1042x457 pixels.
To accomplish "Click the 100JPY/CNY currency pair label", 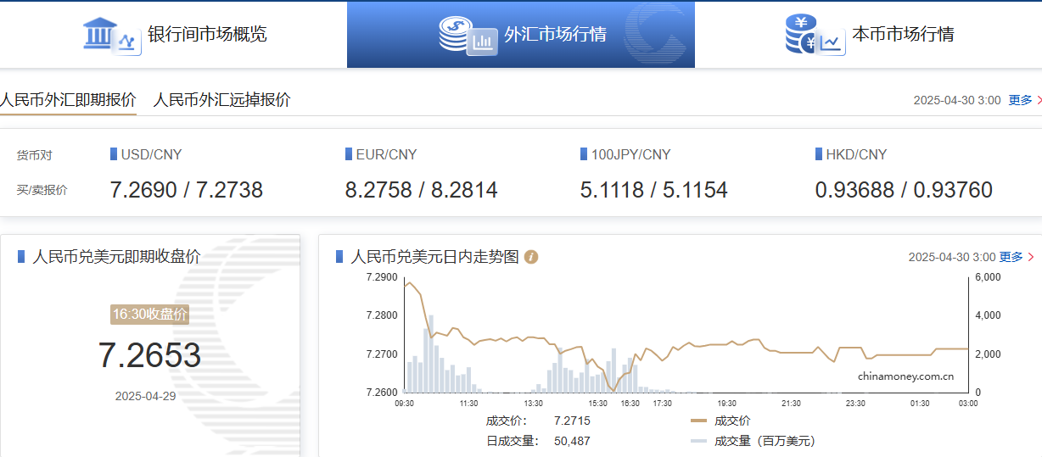I will (x=630, y=154).
